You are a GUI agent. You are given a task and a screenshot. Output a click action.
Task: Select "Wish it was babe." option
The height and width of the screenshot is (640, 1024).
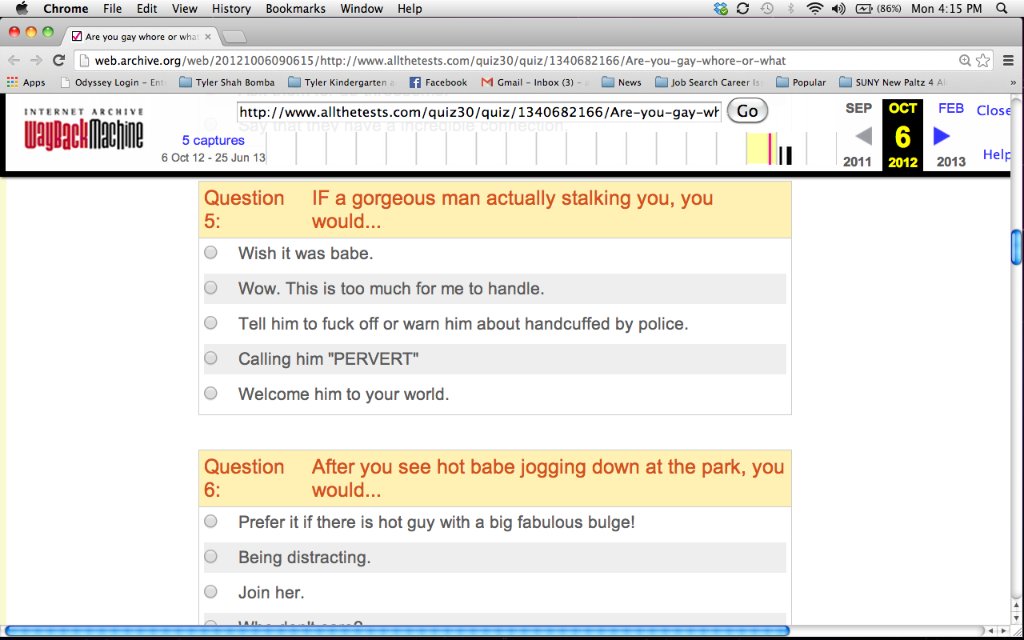[210, 253]
